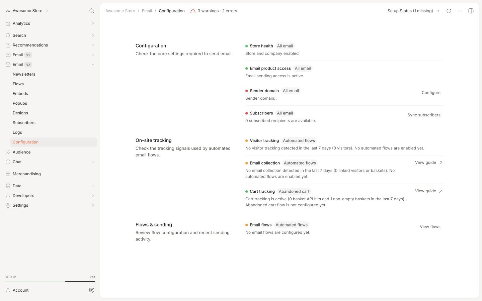Click the Account person icon
482x301 pixels.
coord(8,290)
